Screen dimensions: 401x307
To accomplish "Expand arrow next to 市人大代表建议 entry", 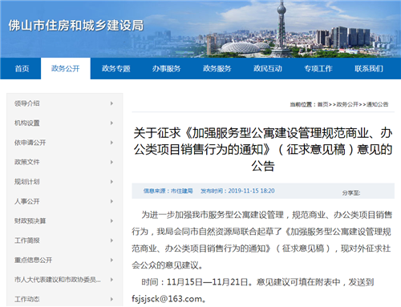I will [x=111, y=280].
